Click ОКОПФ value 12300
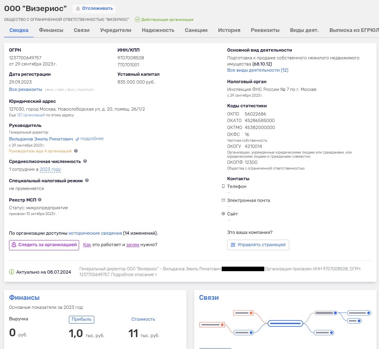The image size is (379, 349). click(x=251, y=162)
